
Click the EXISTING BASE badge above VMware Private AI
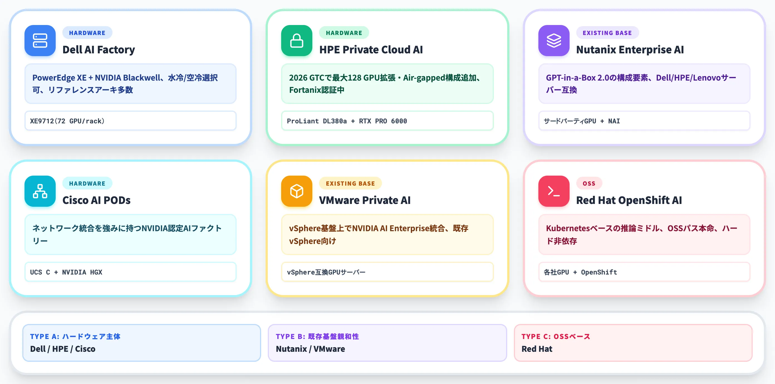click(350, 183)
